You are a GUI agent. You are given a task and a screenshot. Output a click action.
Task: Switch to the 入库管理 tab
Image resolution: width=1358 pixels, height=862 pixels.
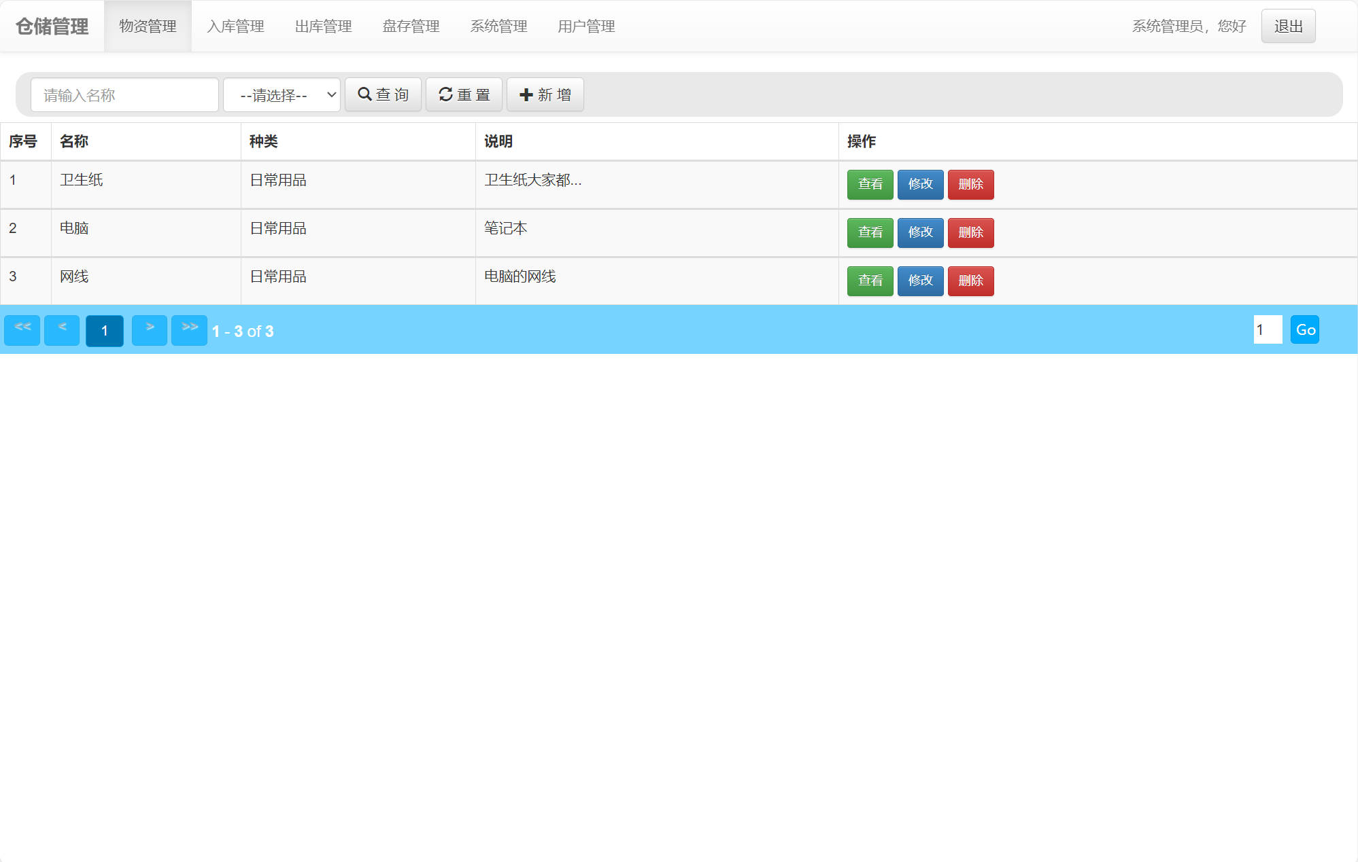235,26
